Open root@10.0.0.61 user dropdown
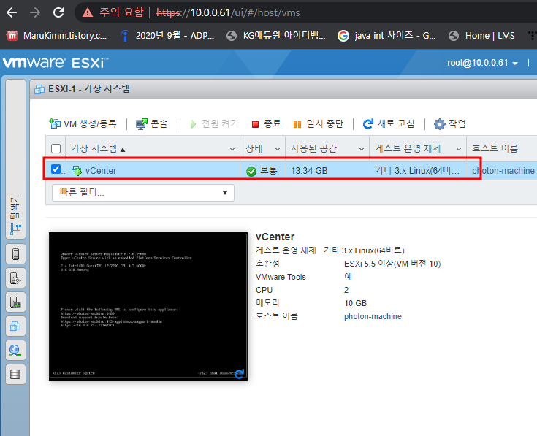Screen dimensions: 537x436 point(482,63)
